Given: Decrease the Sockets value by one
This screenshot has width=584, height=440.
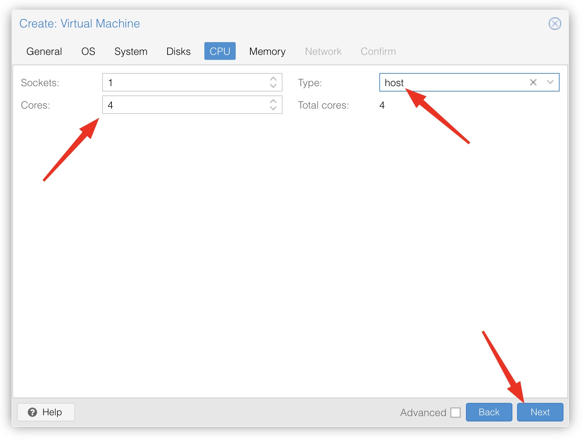Looking at the screenshot, I should [273, 86].
